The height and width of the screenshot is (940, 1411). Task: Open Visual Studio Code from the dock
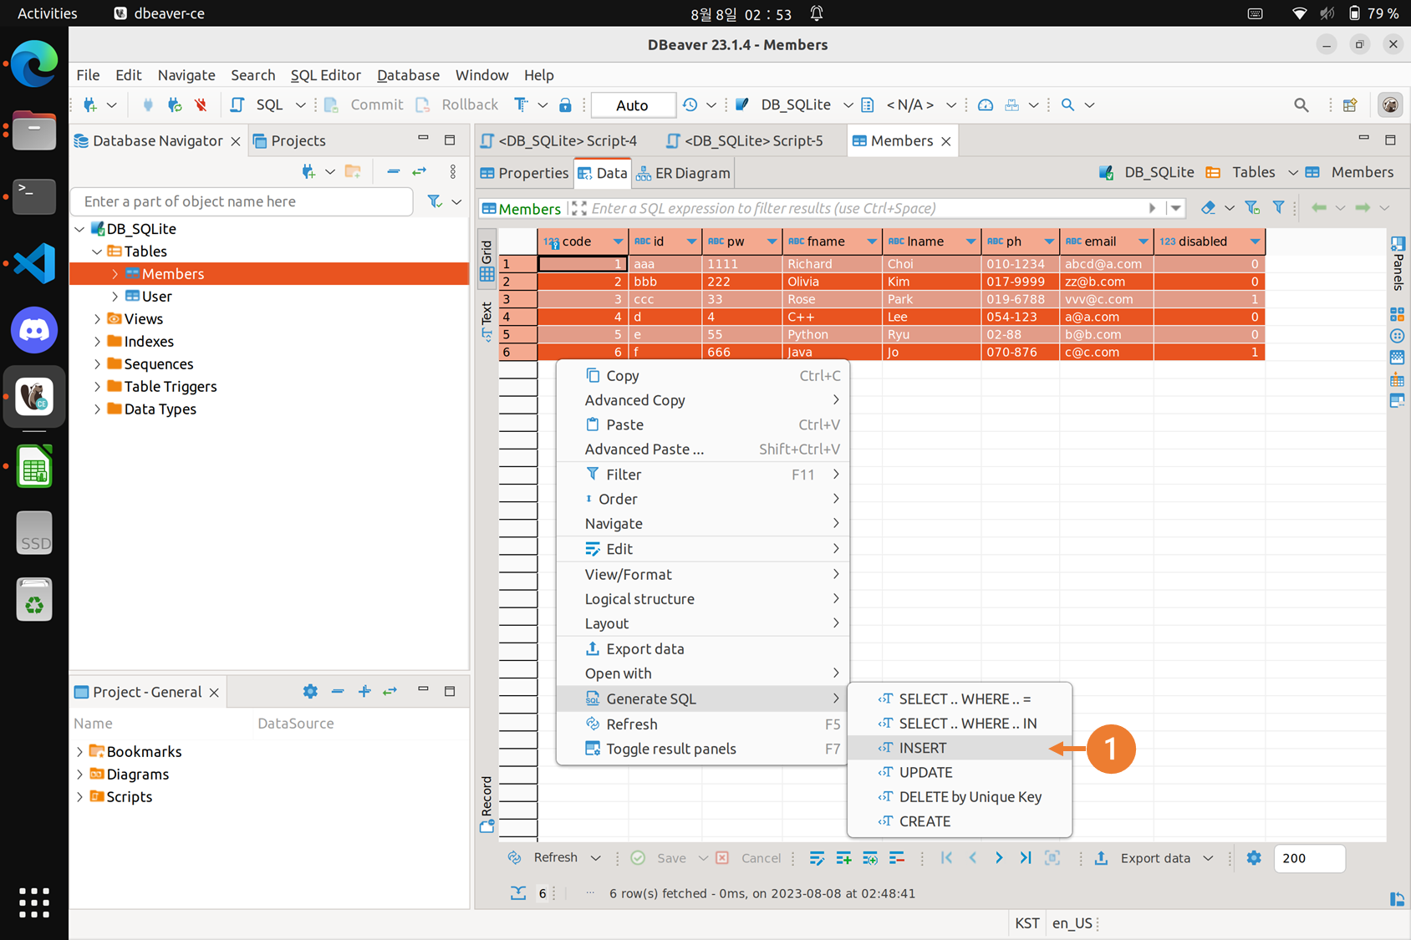coord(34,263)
